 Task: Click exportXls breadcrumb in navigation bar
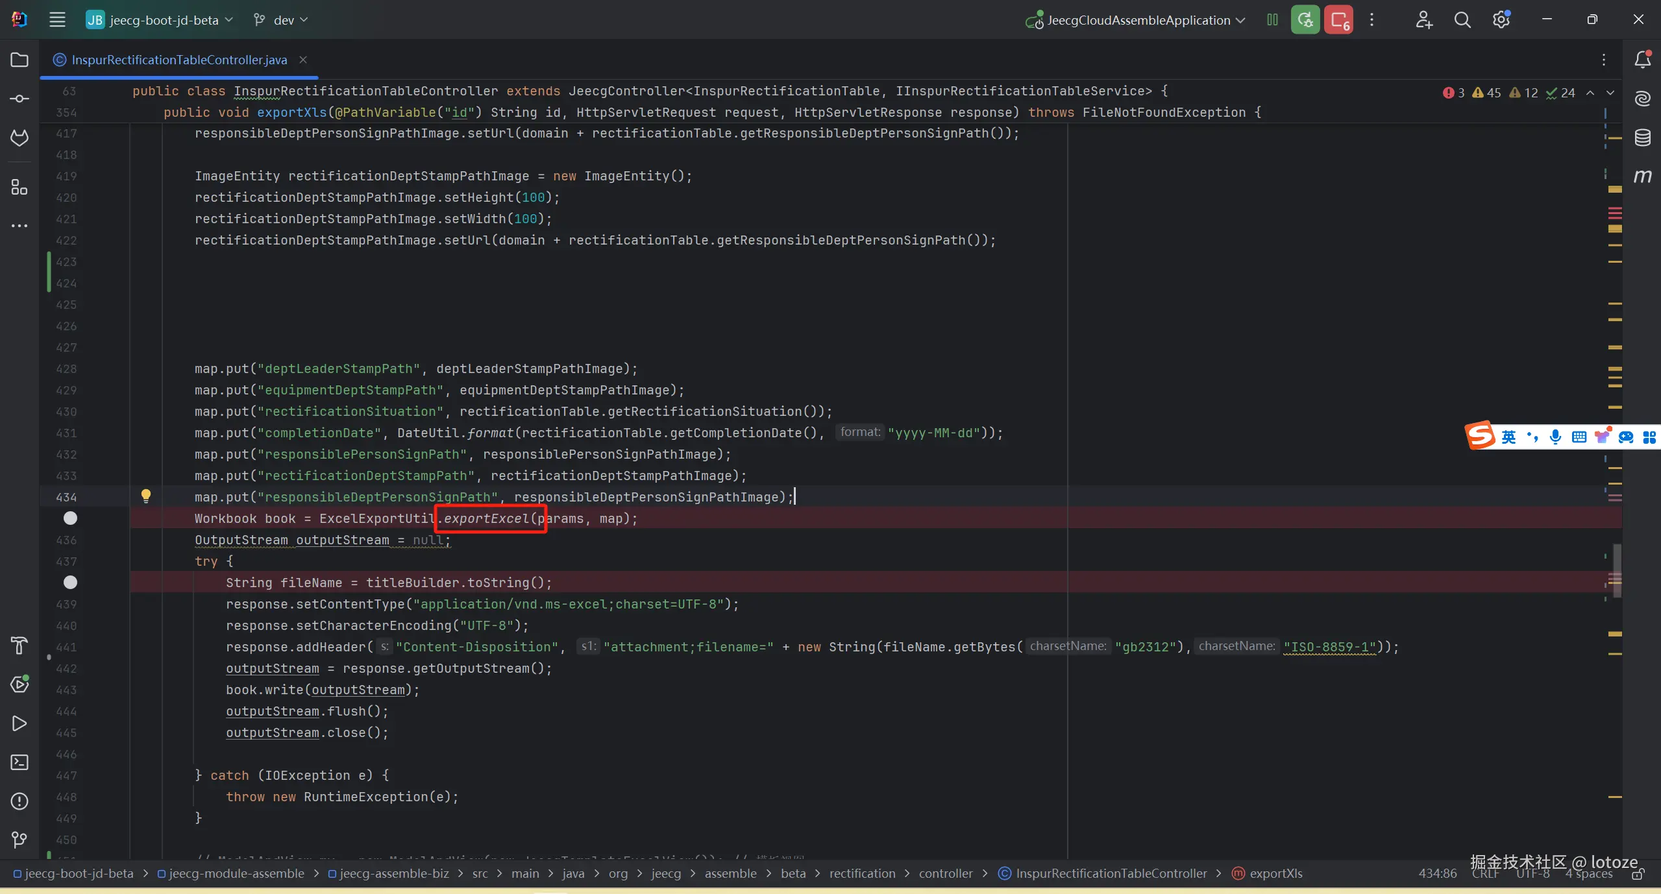[1275, 873]
